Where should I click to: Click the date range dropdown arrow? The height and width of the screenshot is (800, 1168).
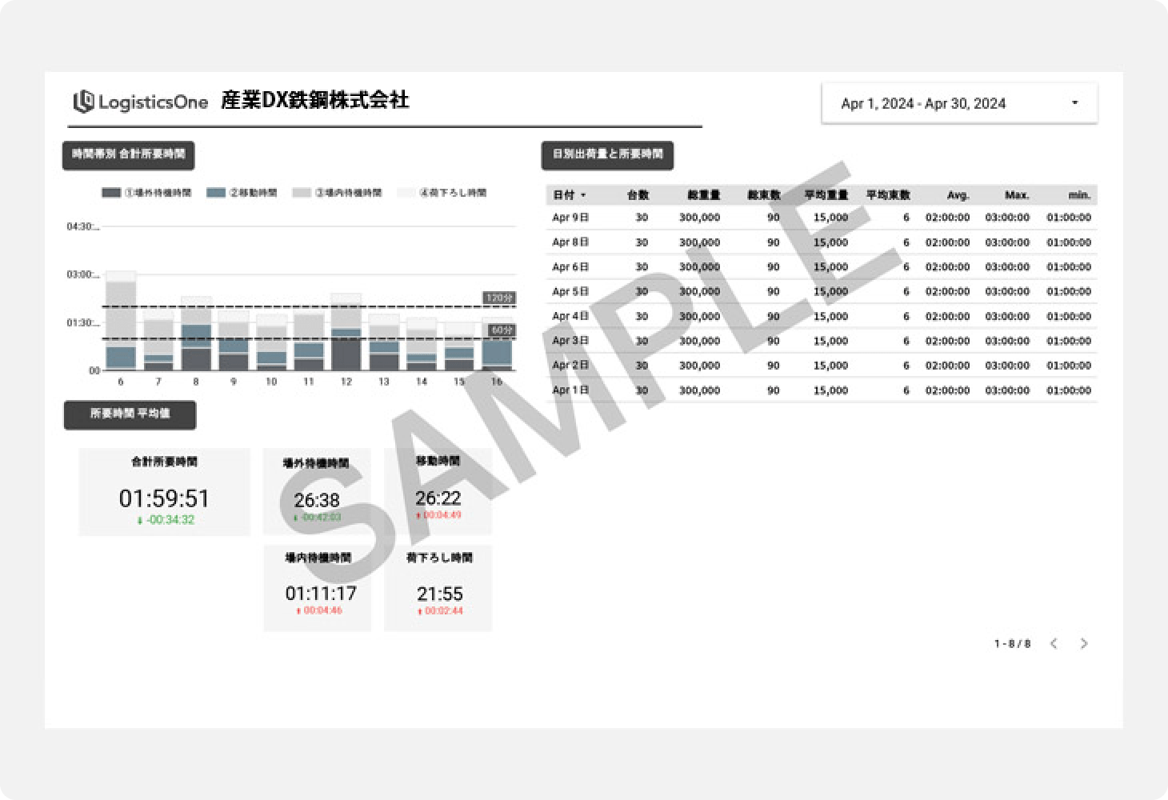point(1074,103)
